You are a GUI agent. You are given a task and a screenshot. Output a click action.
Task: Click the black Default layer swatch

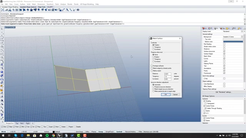(54, 132)
